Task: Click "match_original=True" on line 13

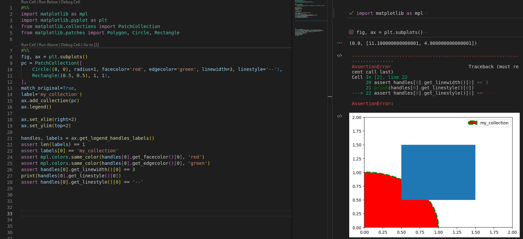Action: coord(47,88)
